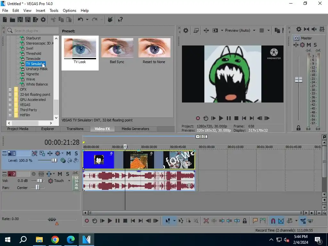Image resolution: width=328 pixels, height=246 pixels.
Task: Click Play in the preview window transport
Action: (221, 119)
